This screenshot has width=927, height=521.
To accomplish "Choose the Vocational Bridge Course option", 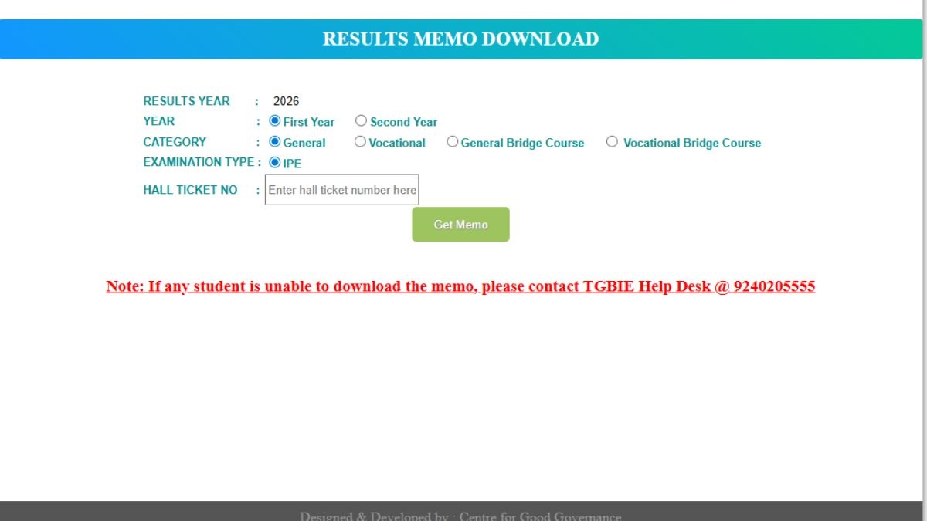I will [612, 142].
